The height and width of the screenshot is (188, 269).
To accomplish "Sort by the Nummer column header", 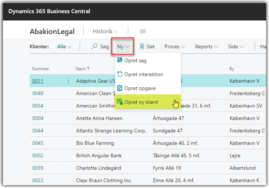I will 41,69.
